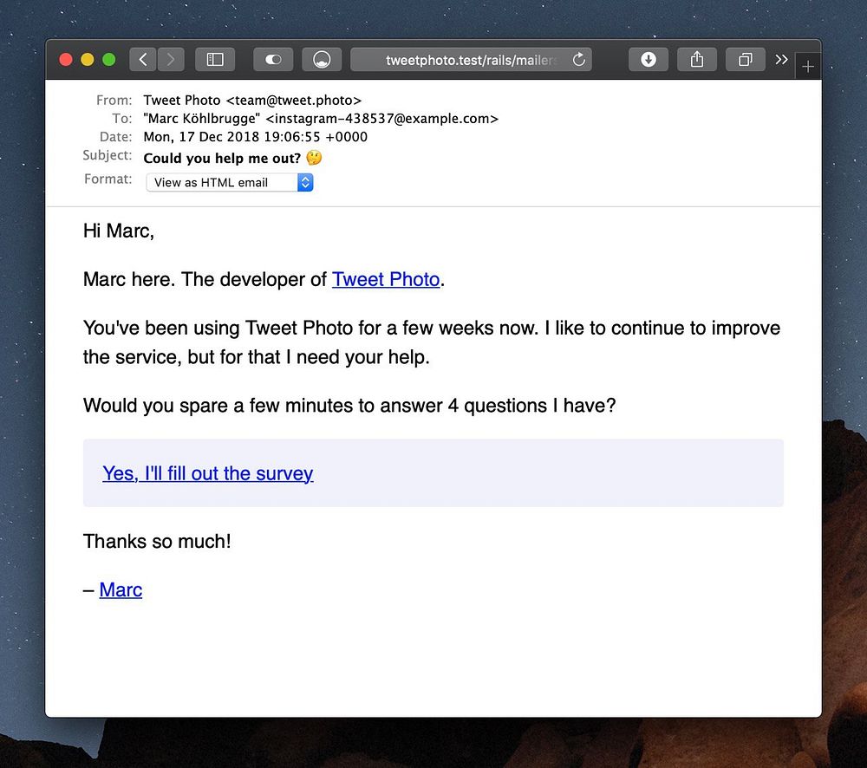Screen dimensions: 867x768
Task: Select the Would you spare a few minutes sentence
Action: 349,406
